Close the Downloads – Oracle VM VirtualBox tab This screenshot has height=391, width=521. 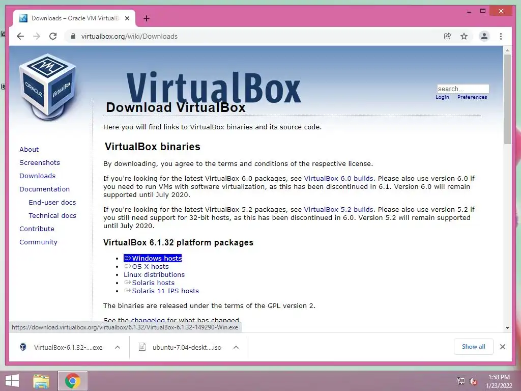pos(127,18)
